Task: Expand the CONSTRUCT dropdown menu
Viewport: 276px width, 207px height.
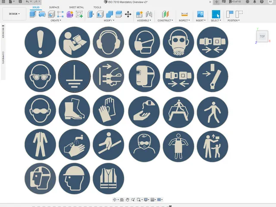Action: (x=165, y=20)
